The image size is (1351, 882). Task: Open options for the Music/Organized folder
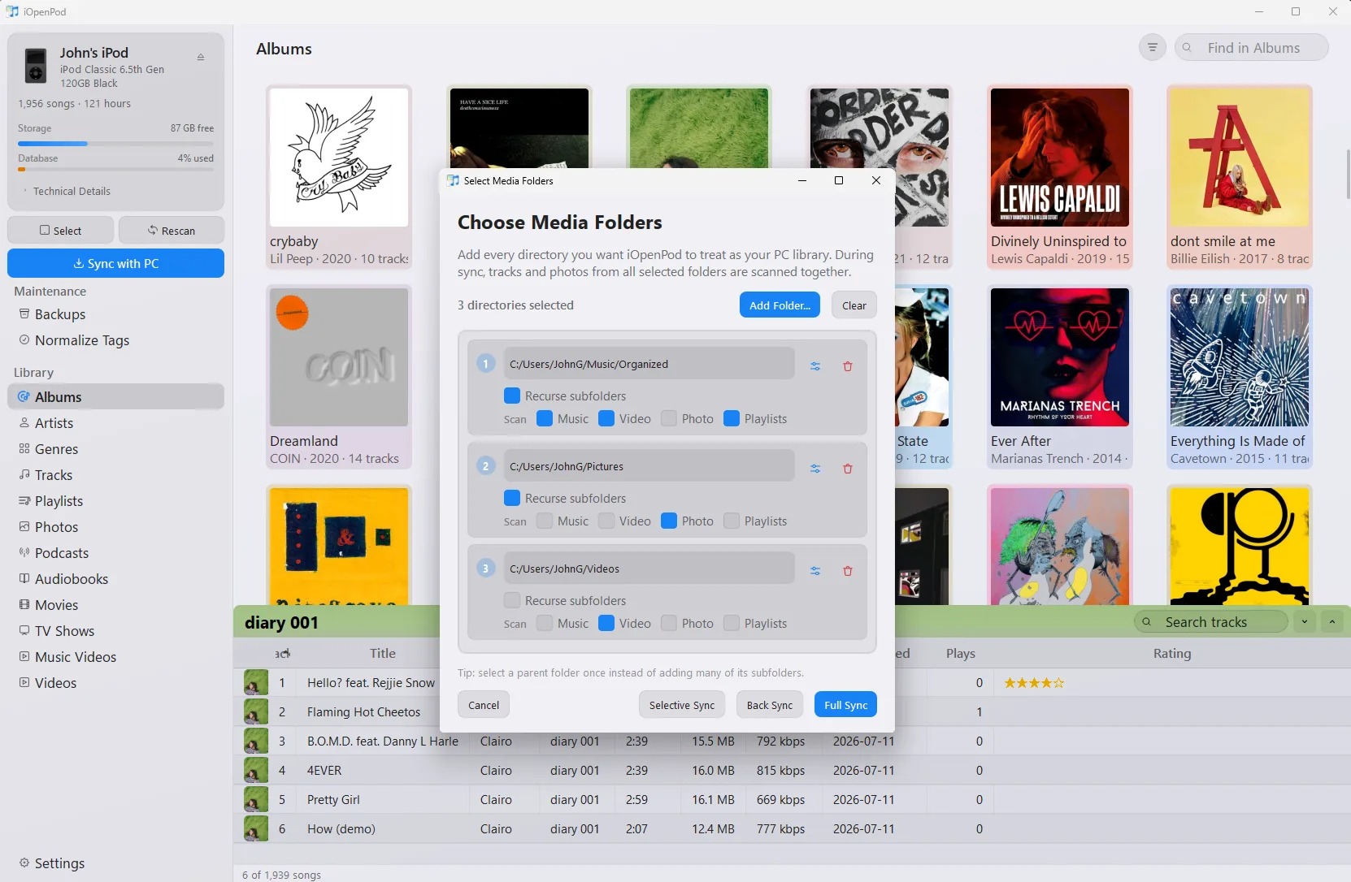coord(815,366)
